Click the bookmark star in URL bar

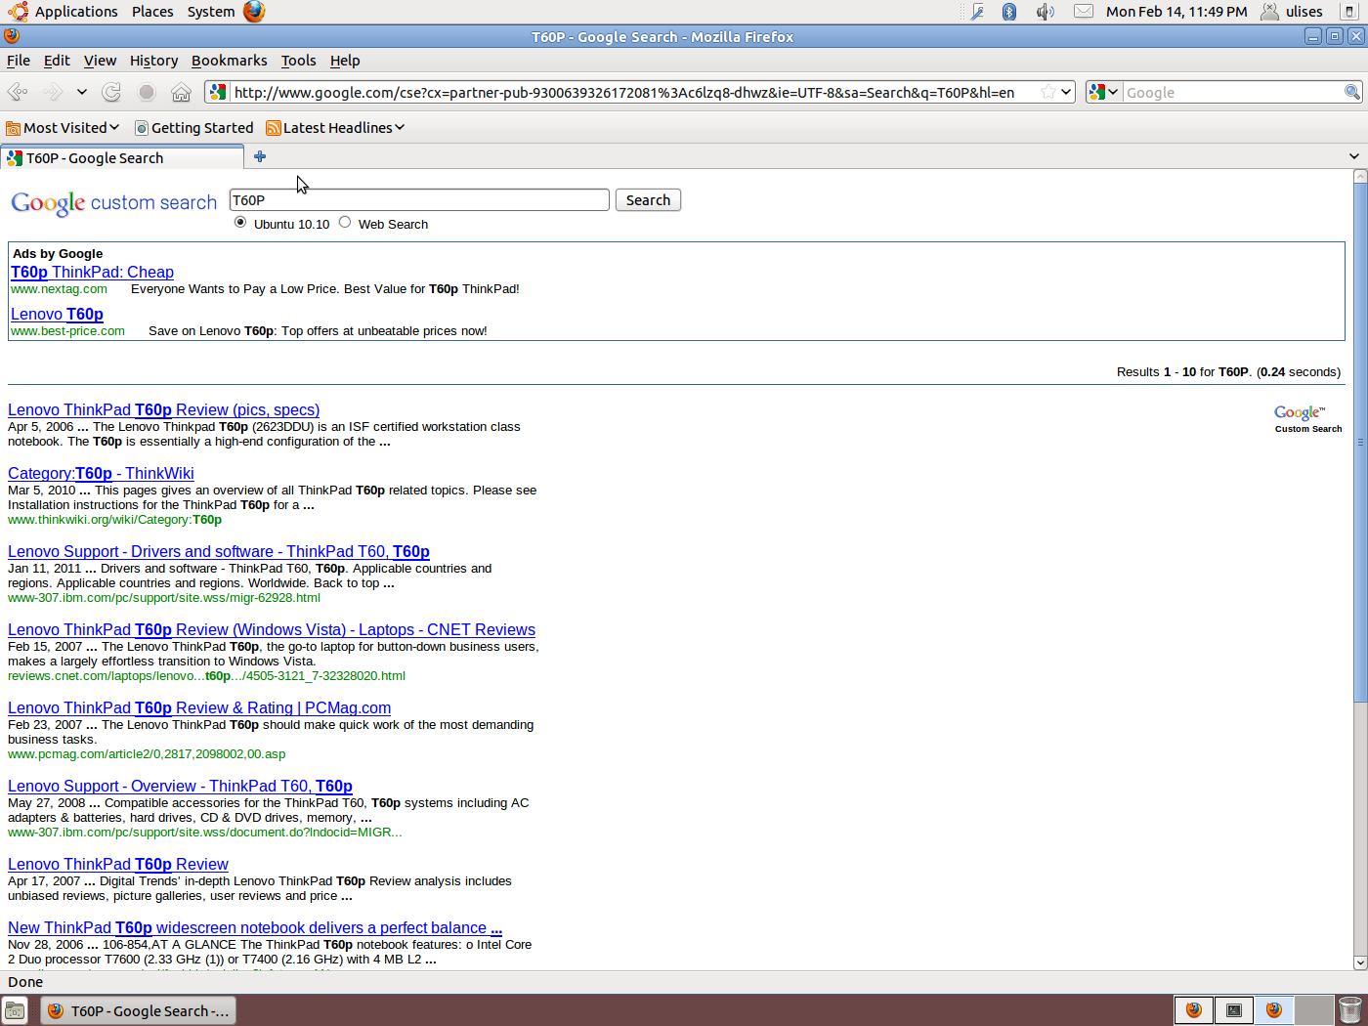pos(1047,92)
